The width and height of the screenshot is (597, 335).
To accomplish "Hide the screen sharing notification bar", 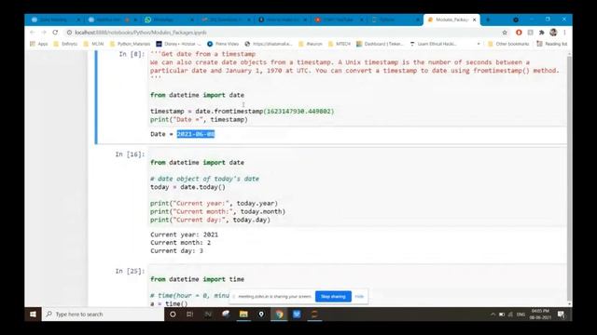I will [359, 297].
